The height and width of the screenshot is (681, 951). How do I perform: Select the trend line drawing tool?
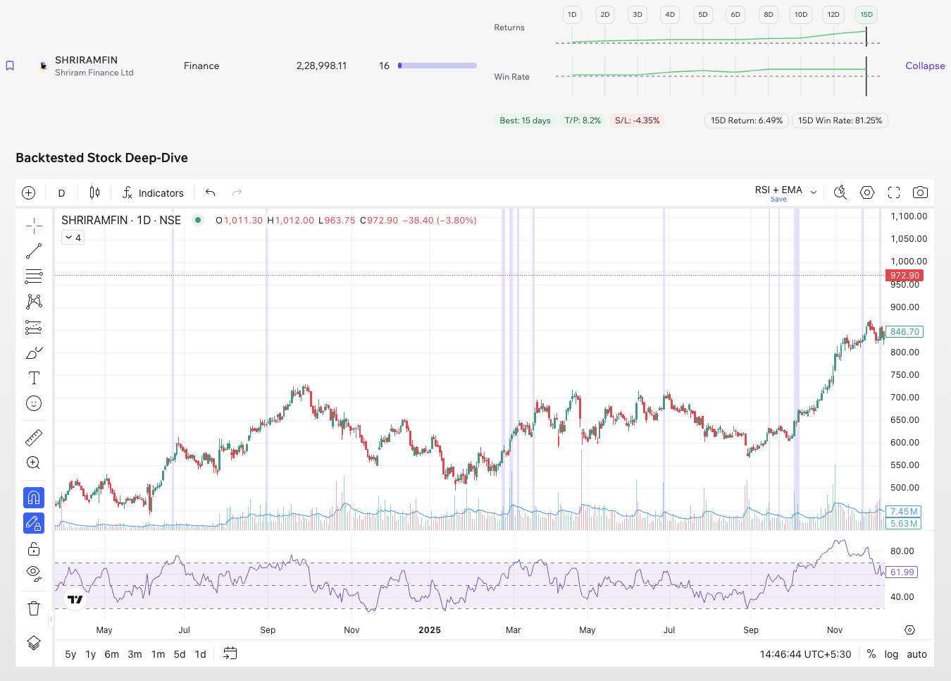tap(34, 251)
